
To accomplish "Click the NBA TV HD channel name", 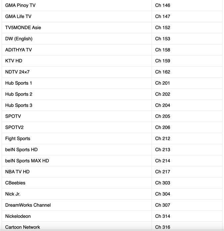I will tap(17, 172).
